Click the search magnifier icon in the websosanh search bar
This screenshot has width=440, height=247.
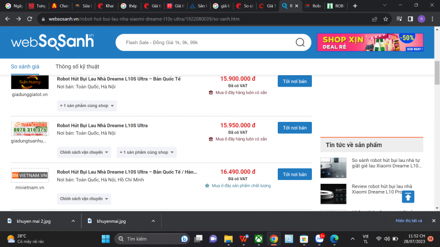click(300, 42)
